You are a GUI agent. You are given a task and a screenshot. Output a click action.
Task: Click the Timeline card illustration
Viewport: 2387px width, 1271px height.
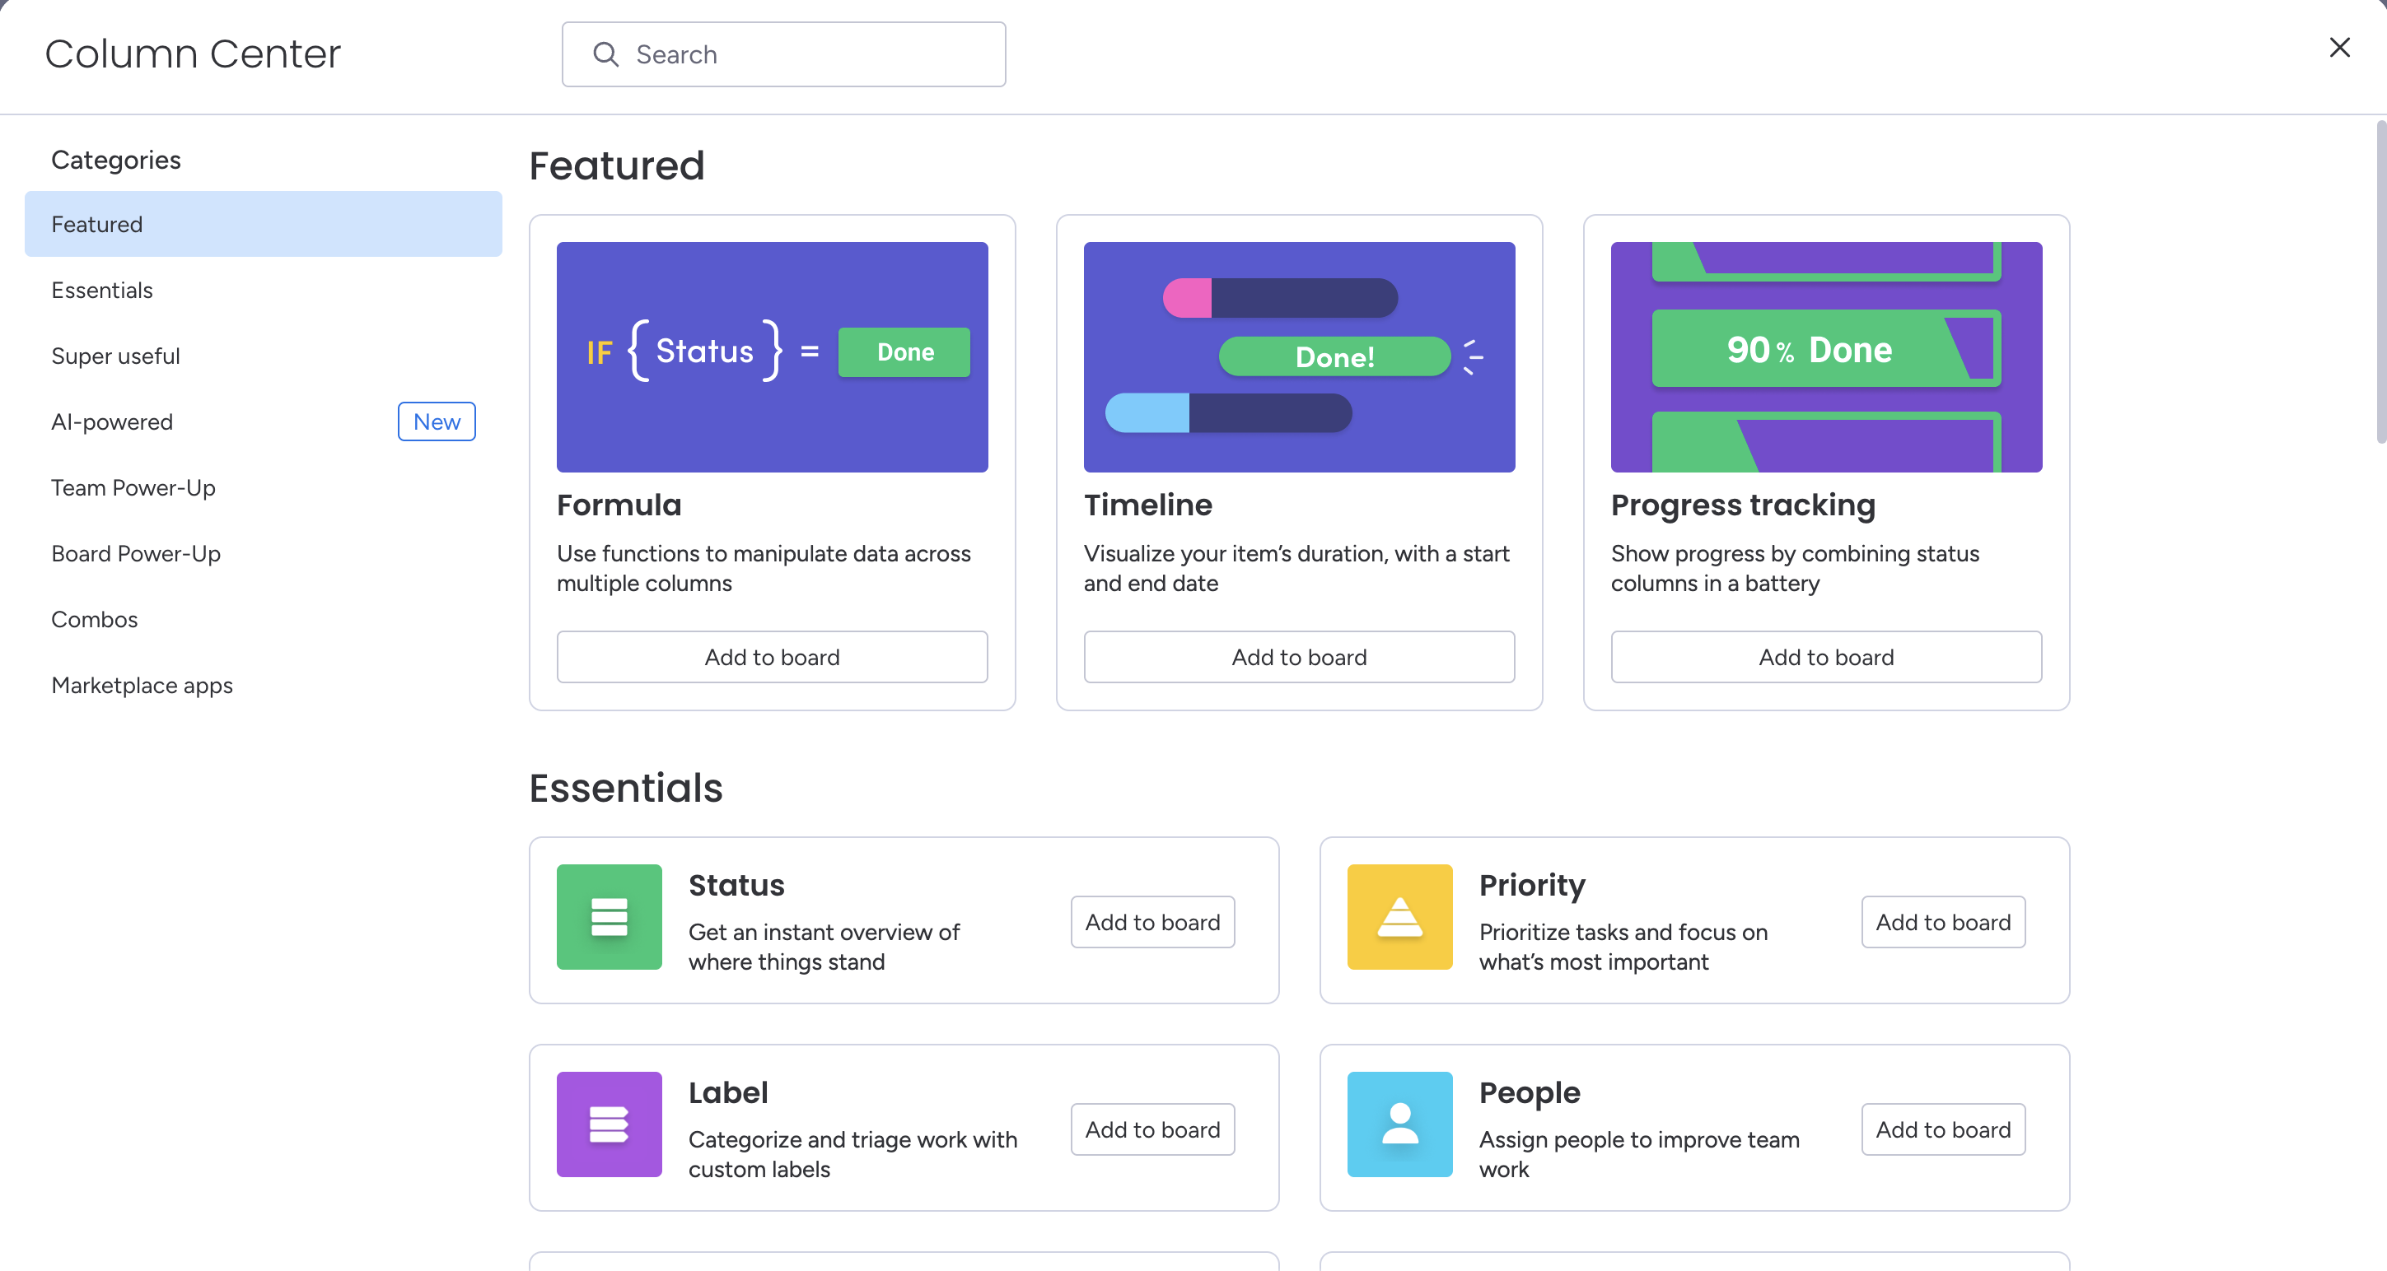pos(1299,356)
